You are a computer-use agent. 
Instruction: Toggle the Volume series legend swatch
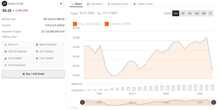pos(107,24)
